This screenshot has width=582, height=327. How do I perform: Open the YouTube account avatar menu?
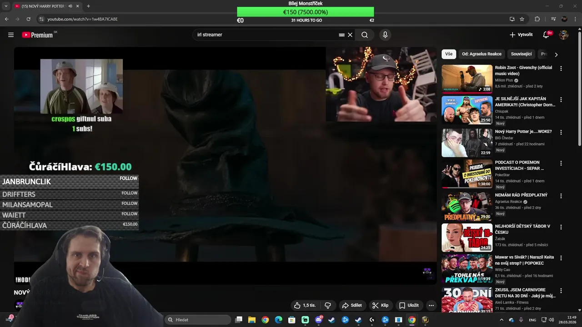click(564, 35)
